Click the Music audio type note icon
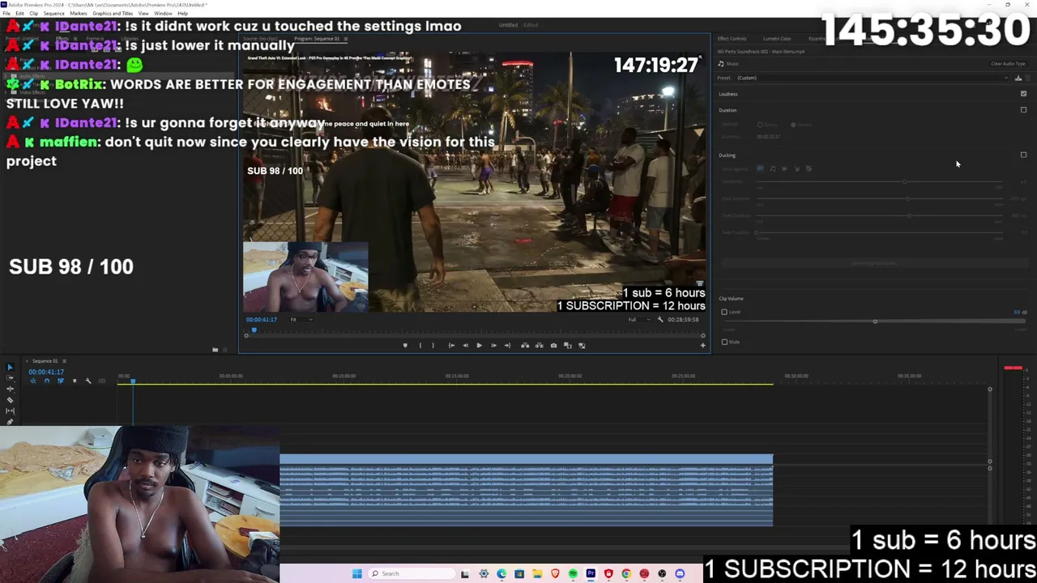Viewport: 1037px width, 583px height. click(x=721, y=63)
